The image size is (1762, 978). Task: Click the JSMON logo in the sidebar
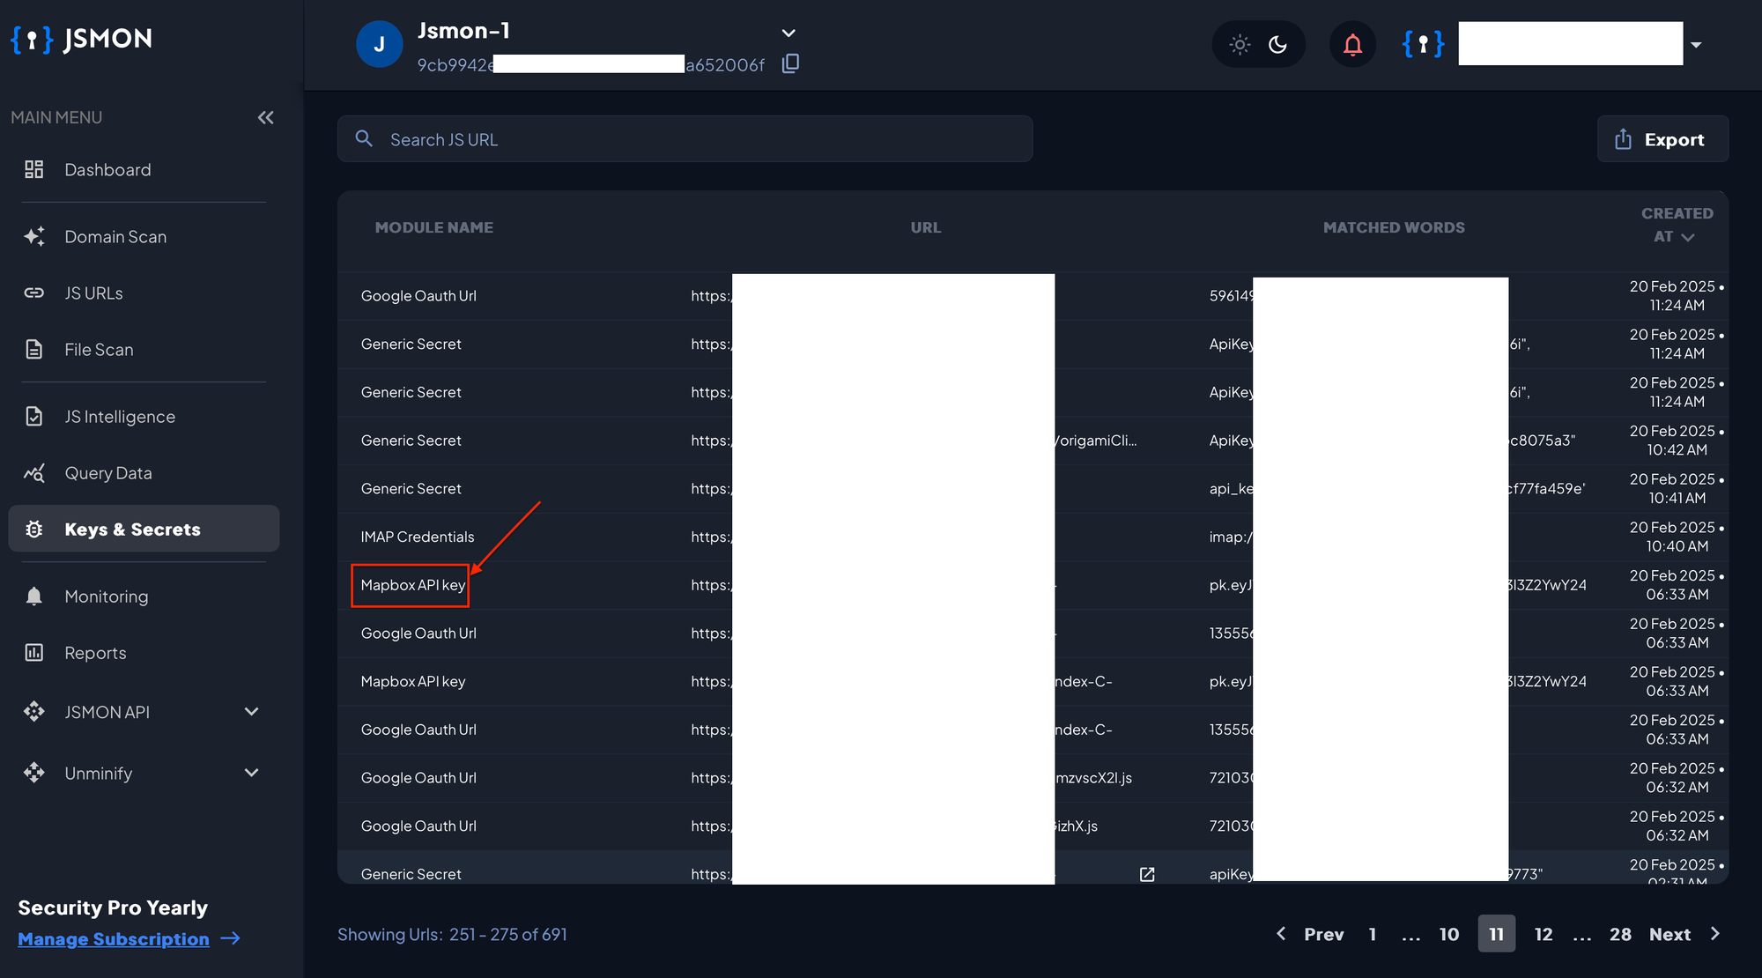[x=81, y=39]
